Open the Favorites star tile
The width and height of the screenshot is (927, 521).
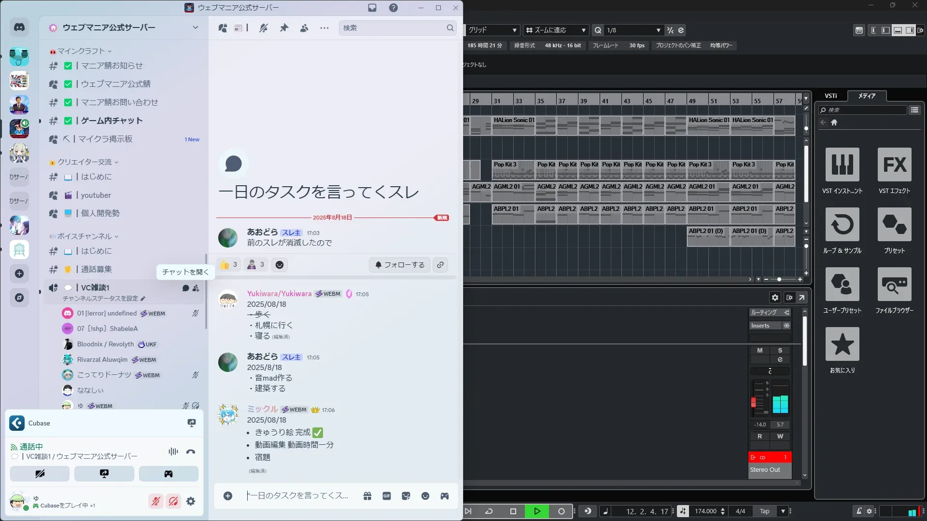(842, 344)
